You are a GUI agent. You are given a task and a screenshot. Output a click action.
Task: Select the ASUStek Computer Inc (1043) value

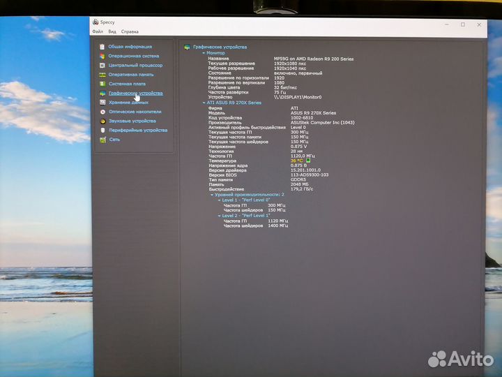[x=322, y=122]
